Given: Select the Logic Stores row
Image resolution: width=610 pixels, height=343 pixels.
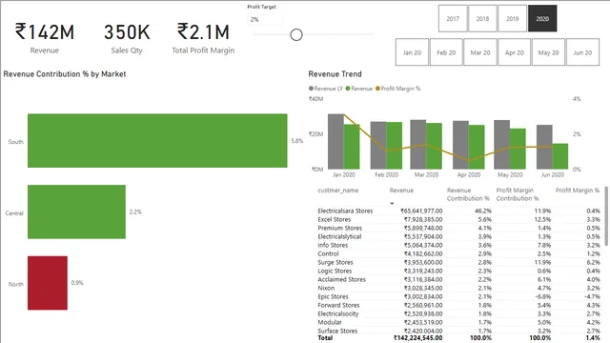Looking at the screenshot, I should click(x=459, y=271).
